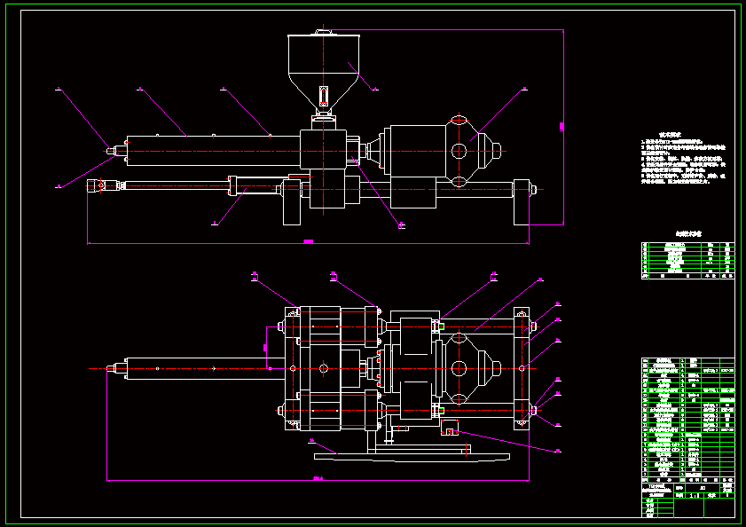Screen dimensions: 746x527
Task: Select the center circle hole in the lower view block
Action: tap(324, 367)
